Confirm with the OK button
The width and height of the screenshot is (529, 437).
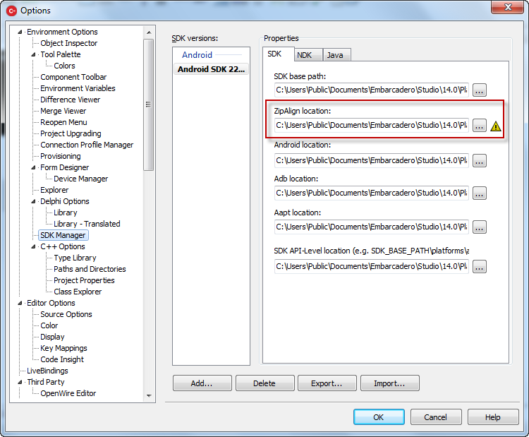tap(379, 417)
